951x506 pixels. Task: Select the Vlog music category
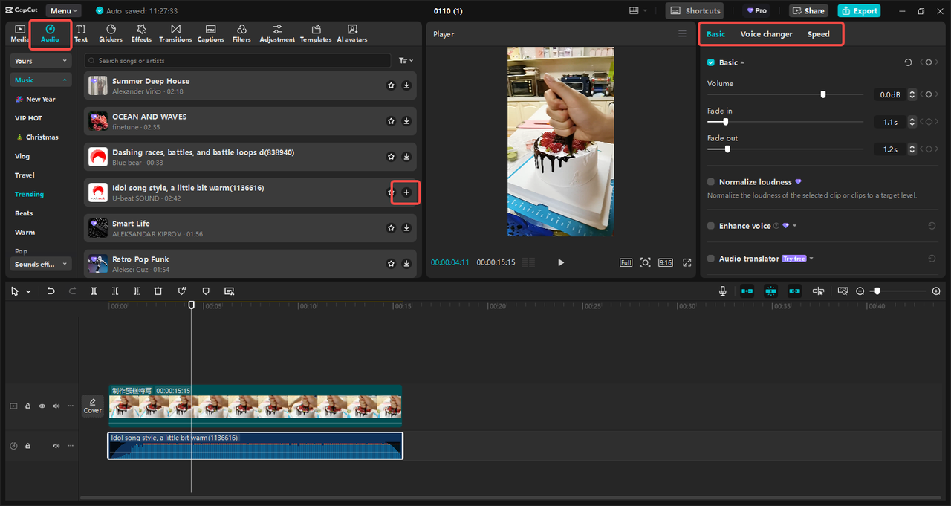(22, 156)
